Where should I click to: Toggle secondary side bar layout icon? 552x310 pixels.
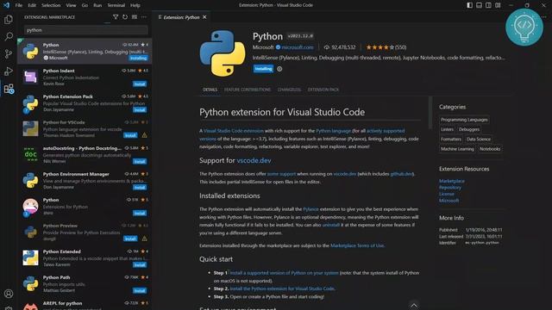488,5
